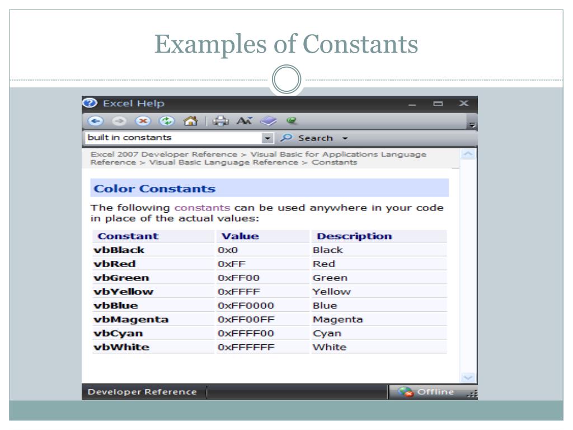Click the scrollbar down arrow

(468, 377)
